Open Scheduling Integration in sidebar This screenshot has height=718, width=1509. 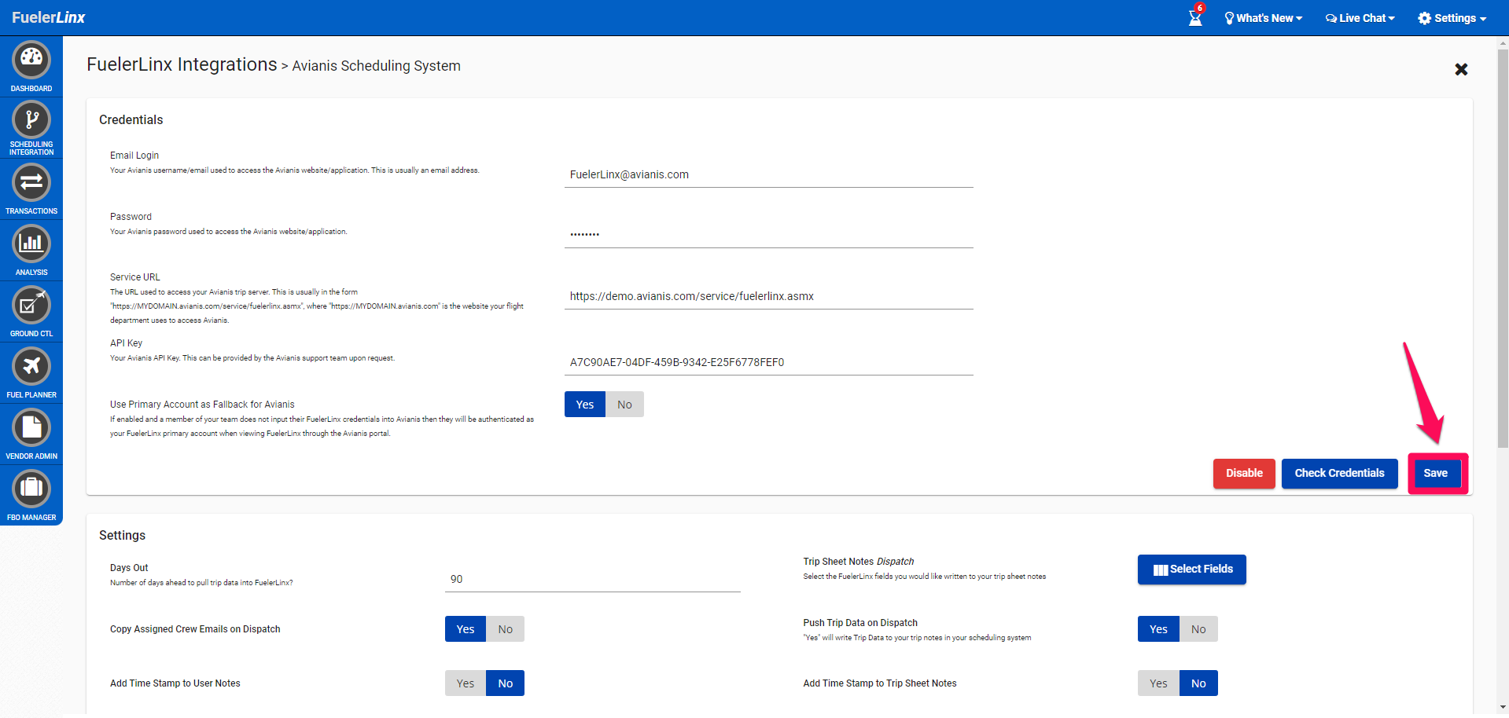coord(31,120)
